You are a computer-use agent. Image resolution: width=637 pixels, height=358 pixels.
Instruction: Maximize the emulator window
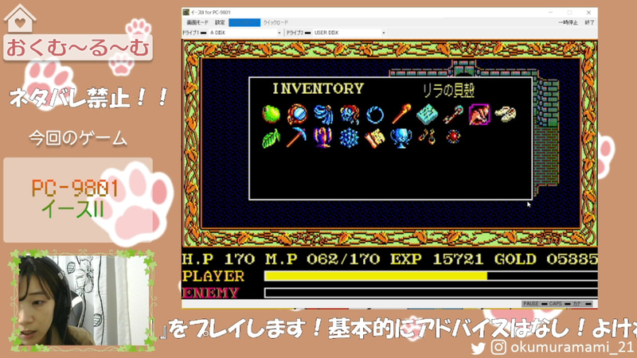569,13
